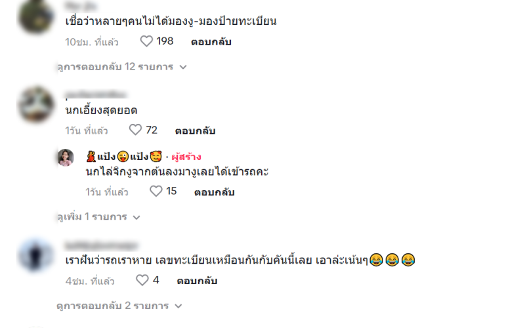Reply to the dream about lost car comment
This screenshot has height=328, width=525.
coord(197,281)
